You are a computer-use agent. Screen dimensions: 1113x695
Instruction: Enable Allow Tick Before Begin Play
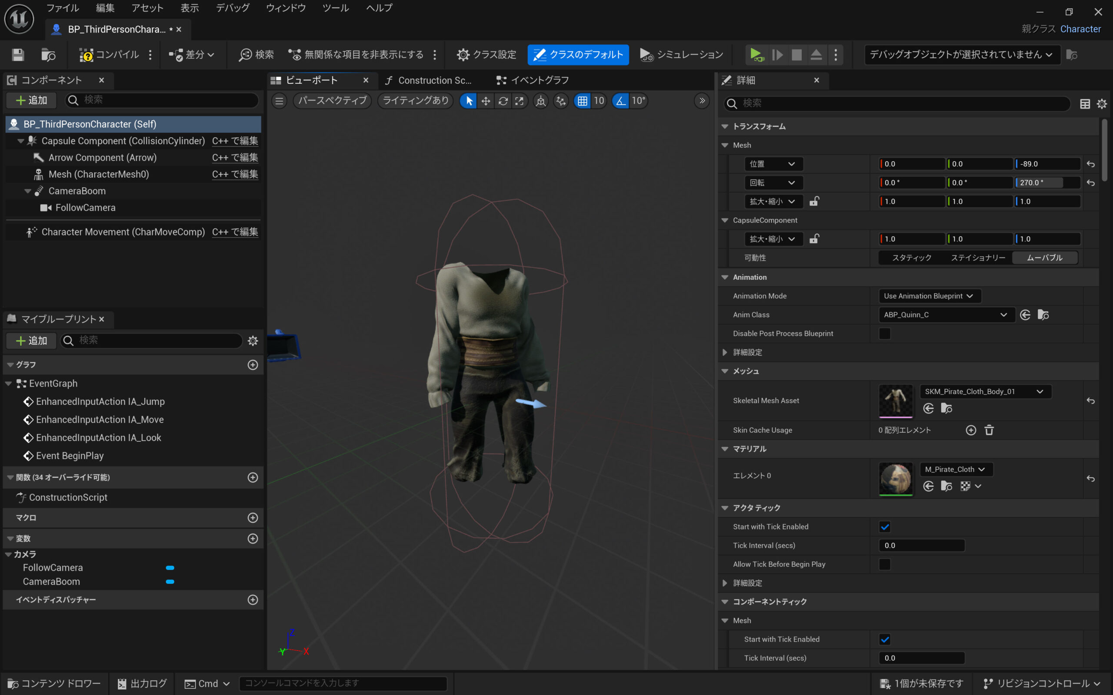pyautogui.click(x=884, y=564)
